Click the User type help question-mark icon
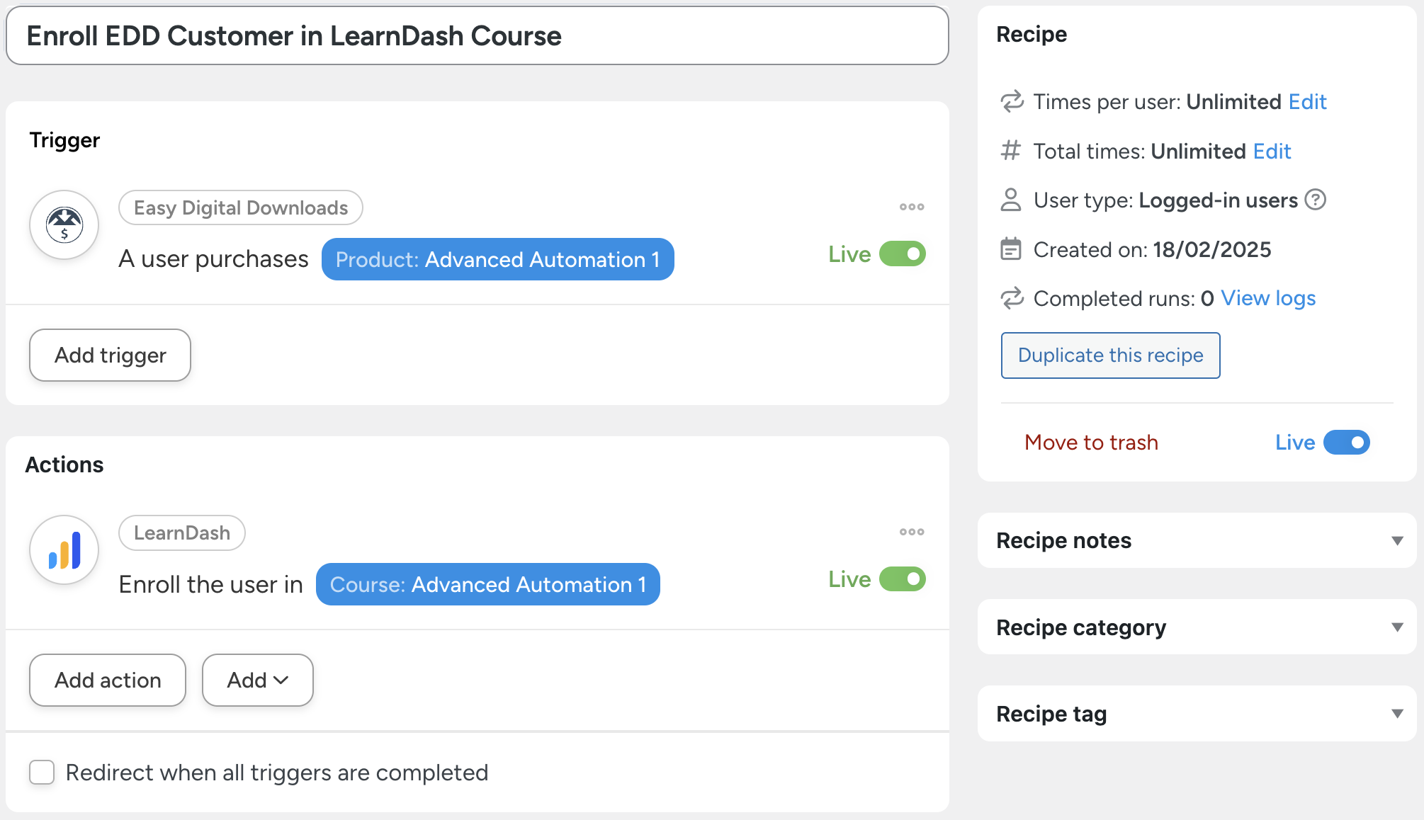This screenshot has height=820, width=1424. [1316, 200]
